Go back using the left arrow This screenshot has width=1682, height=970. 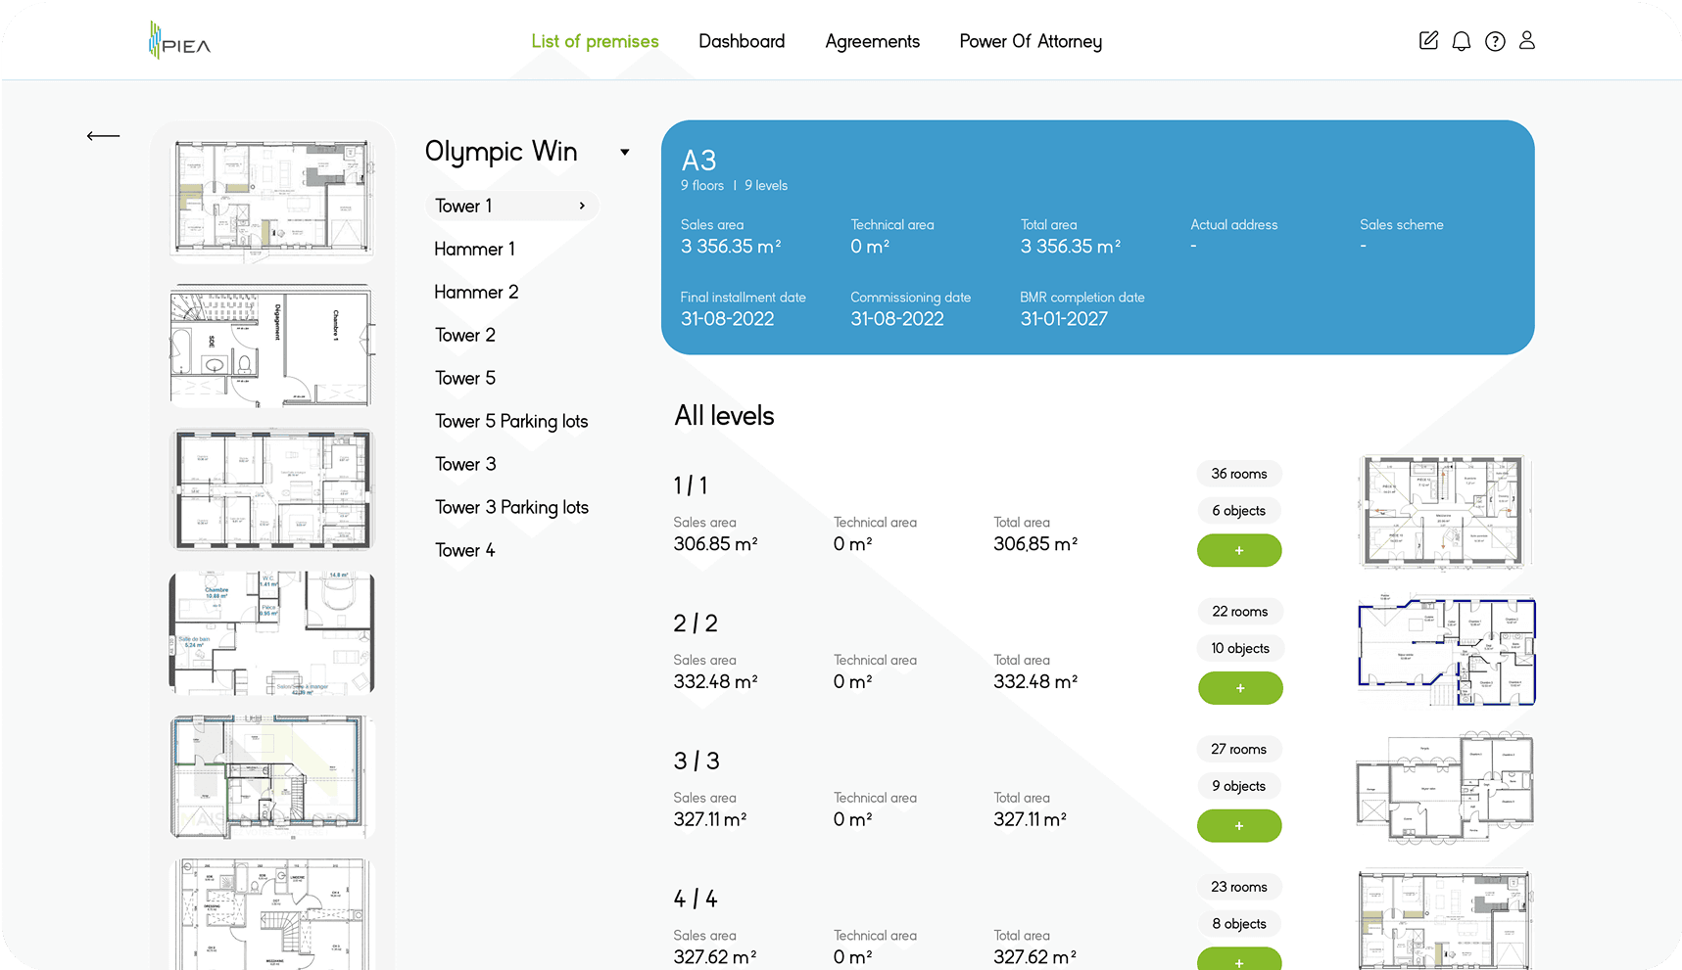pos(103,136)
